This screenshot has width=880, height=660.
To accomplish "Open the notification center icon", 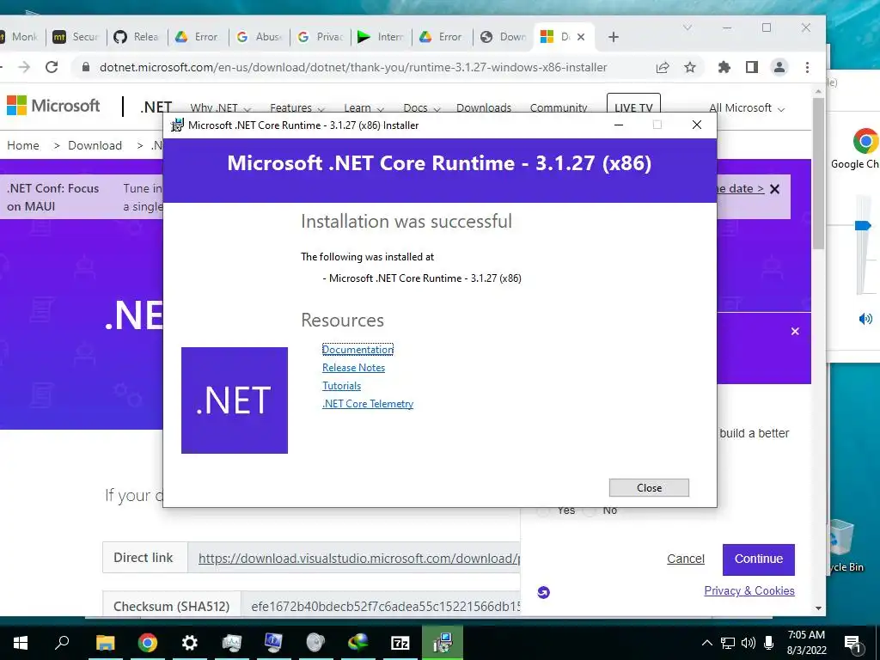I will pyautogui.click(x=852, y=643).
